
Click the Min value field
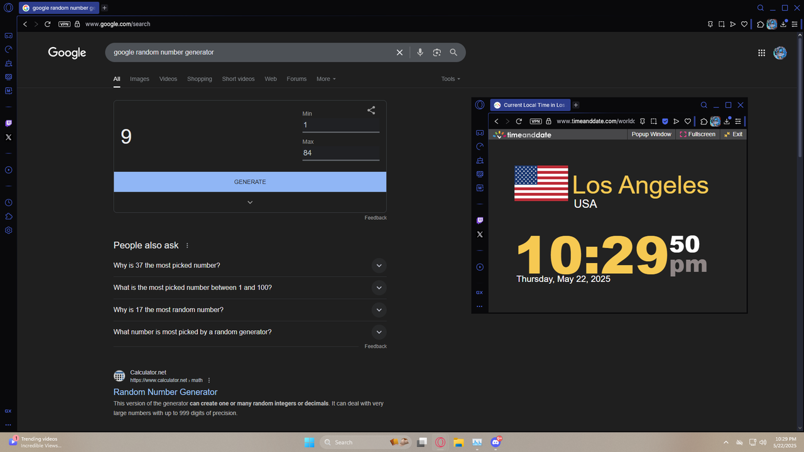(340, 125)
